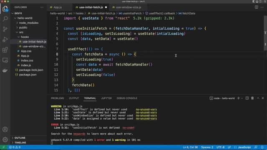Change the JavaScript language mode in status bar
The height and width of the screenshot is (150, 267).
click(244, 147)
